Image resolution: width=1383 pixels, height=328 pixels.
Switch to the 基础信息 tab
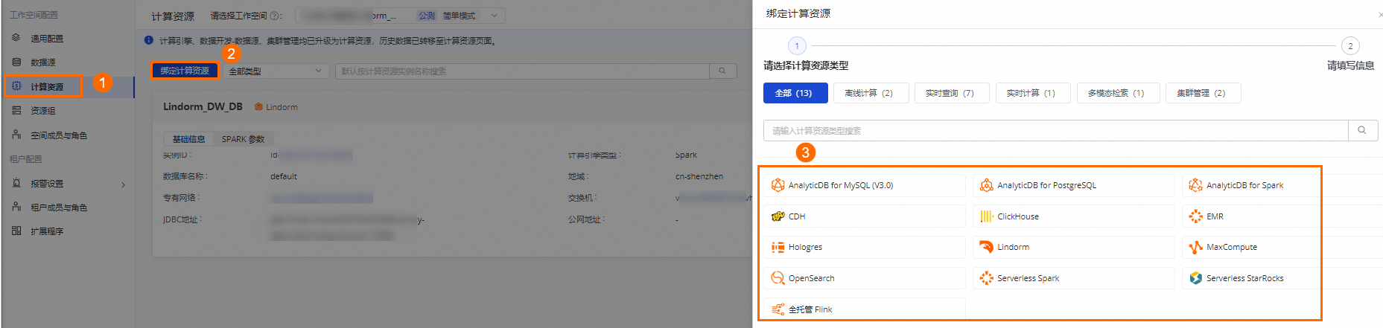pyautogui.click(x=188, y=139)
